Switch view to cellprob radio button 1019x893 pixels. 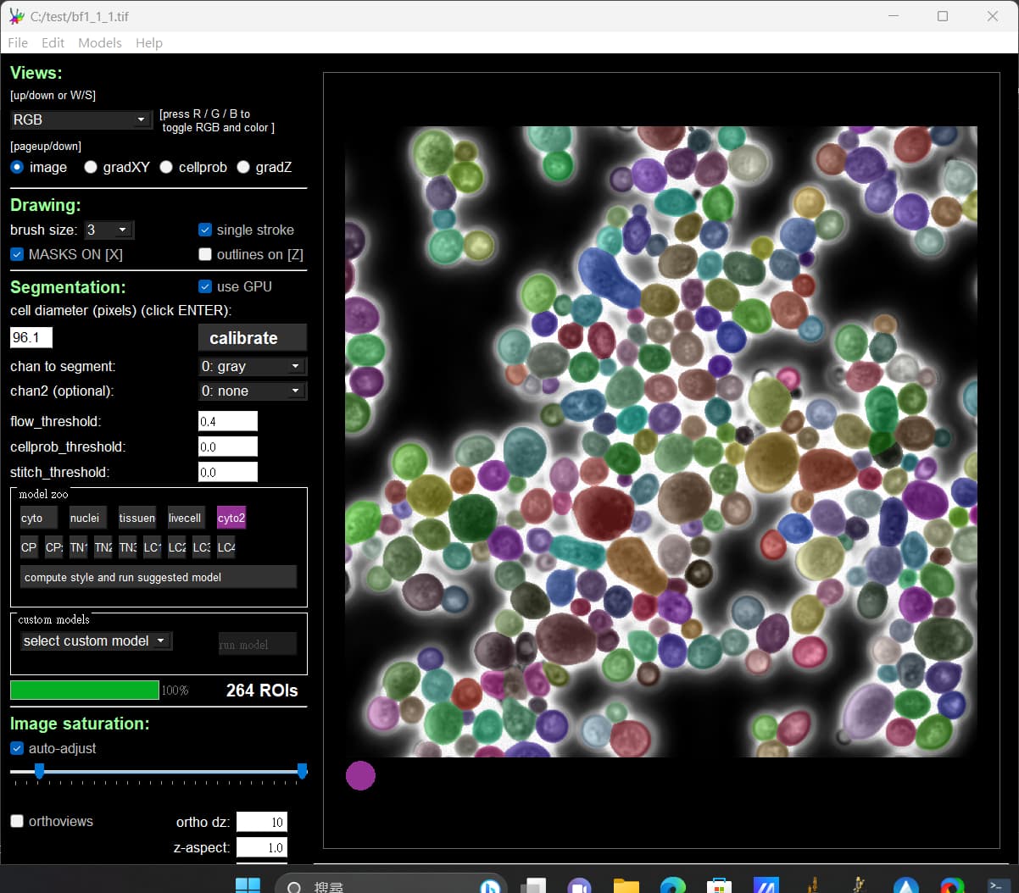click(x=166, y=167)
